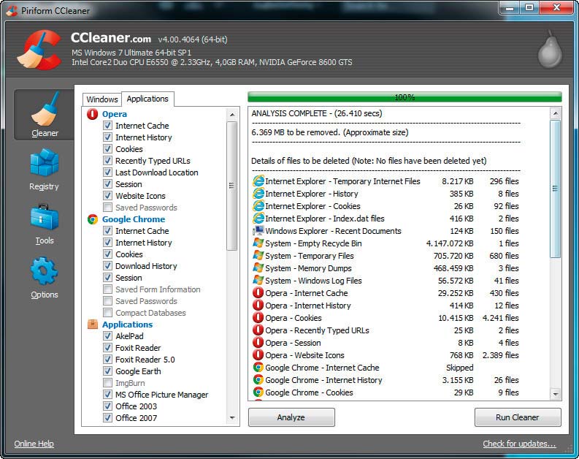Click Windows flag icon for Empty Recycle Bin
This screenshot has height=459, width=579.
pos(258,243)
